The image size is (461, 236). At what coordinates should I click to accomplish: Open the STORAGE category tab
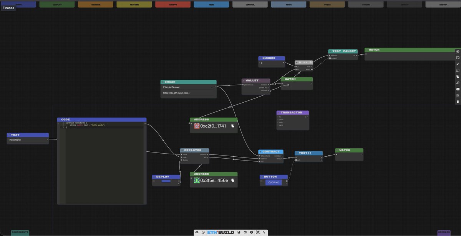(96, 4)
